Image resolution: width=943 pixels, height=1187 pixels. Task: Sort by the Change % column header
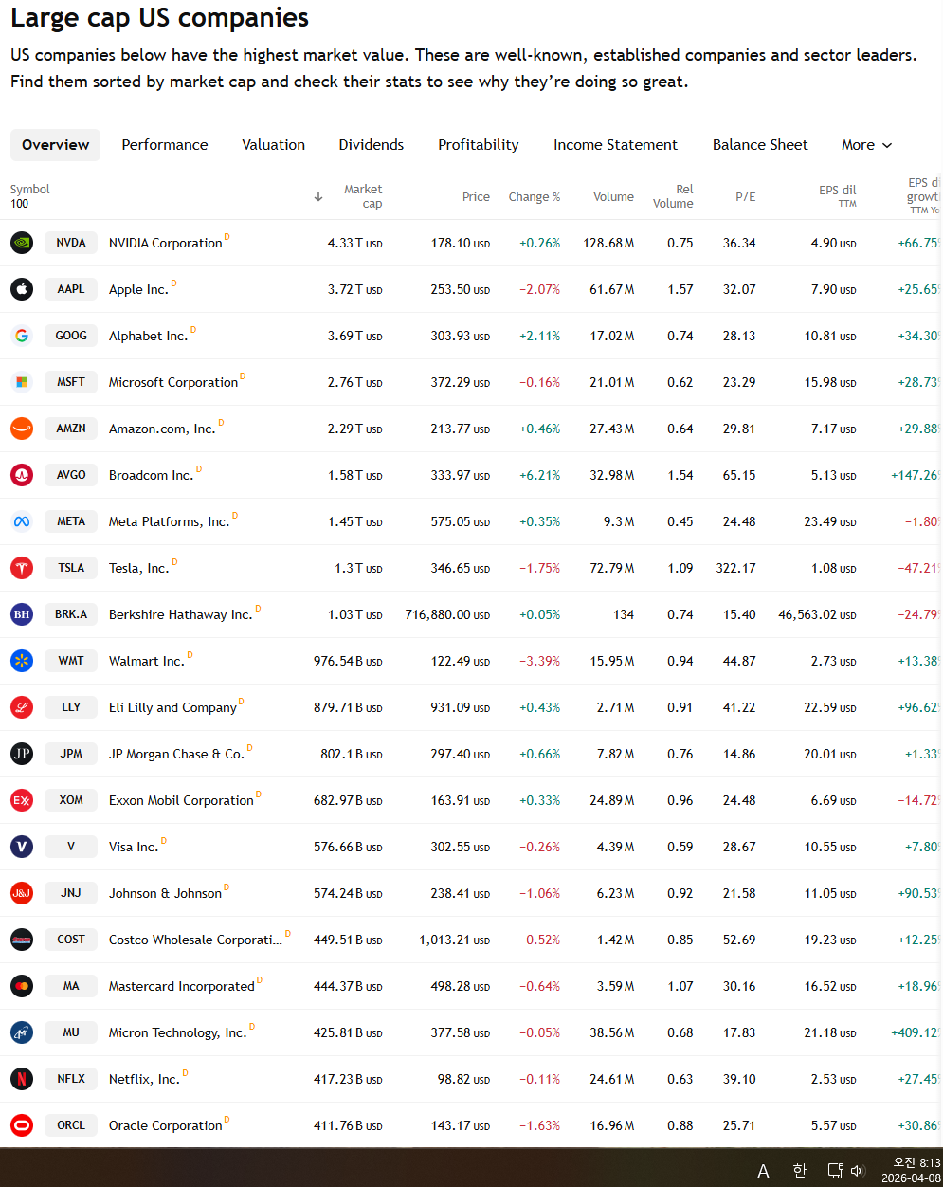(535, 197)
